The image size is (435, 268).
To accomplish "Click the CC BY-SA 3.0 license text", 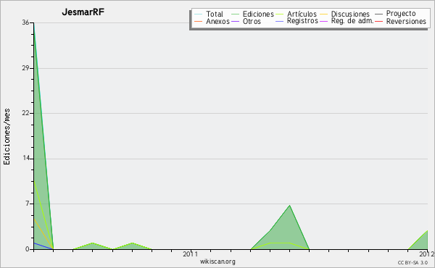I will point(413,262).
